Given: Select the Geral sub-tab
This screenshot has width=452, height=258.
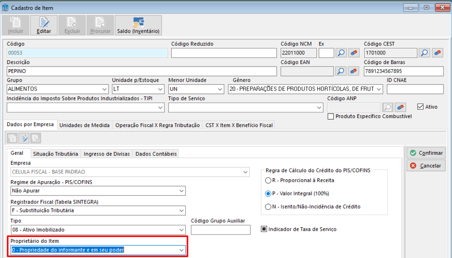Looking at the screenshot, I should [x=17, y=153].
